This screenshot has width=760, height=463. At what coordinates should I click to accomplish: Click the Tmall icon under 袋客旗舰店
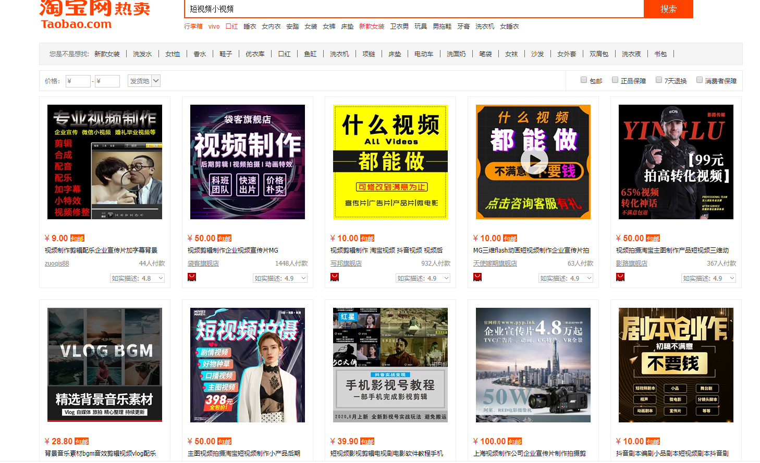(x=192, y=277)
